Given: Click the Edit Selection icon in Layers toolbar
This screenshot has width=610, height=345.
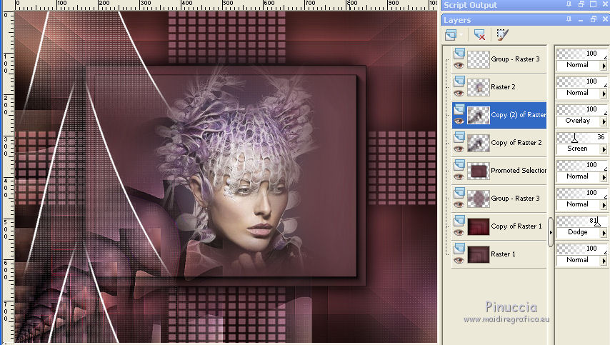Looking at the screenshot, I should tap(502, 34).
